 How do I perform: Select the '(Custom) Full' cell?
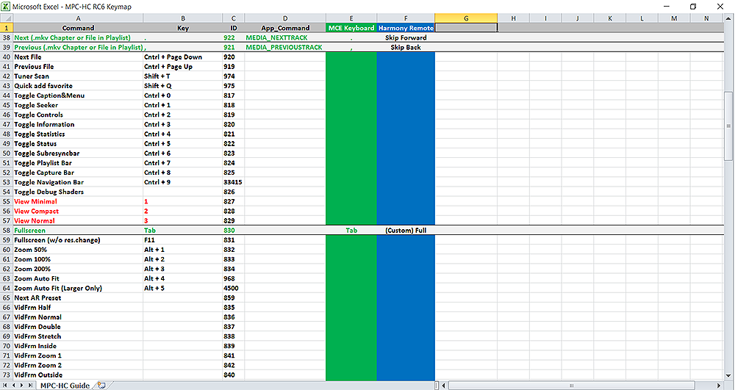click(x=406, y=231)
